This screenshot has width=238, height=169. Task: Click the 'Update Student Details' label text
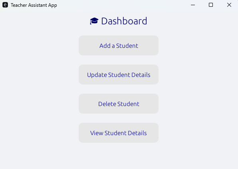click(x=119, y=75)
